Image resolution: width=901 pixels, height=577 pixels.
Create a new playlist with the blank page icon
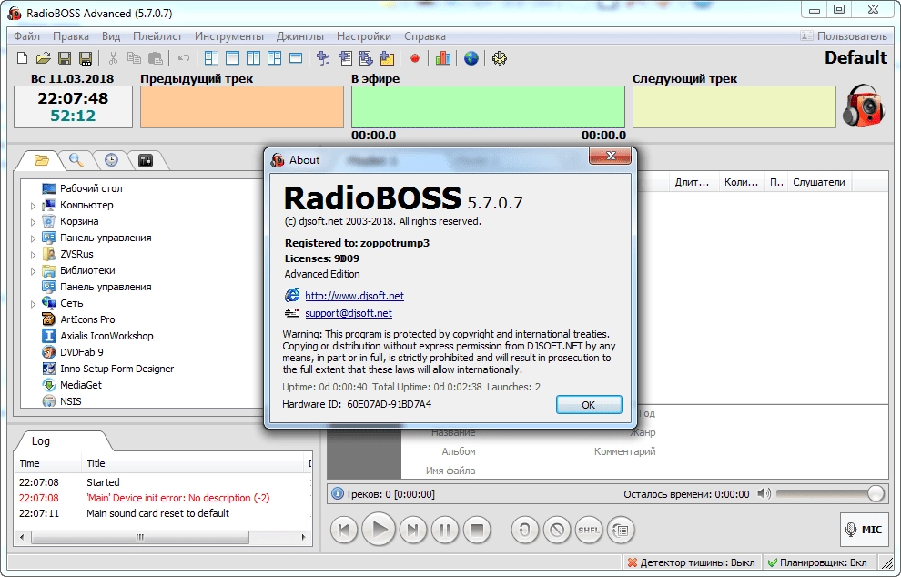(x=22, y=58)
